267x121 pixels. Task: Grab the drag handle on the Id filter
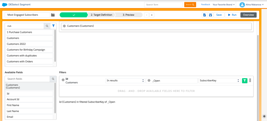[250, 80]
